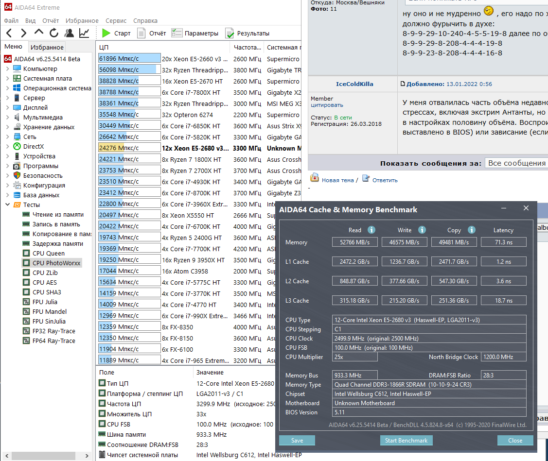Switch to the Избранное tab
548x461 pixels.
[x=47, y=47]
